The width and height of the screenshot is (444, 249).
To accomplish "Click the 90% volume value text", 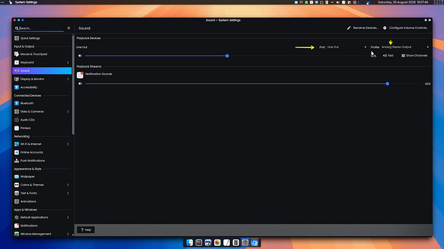I will pos(427,84).
